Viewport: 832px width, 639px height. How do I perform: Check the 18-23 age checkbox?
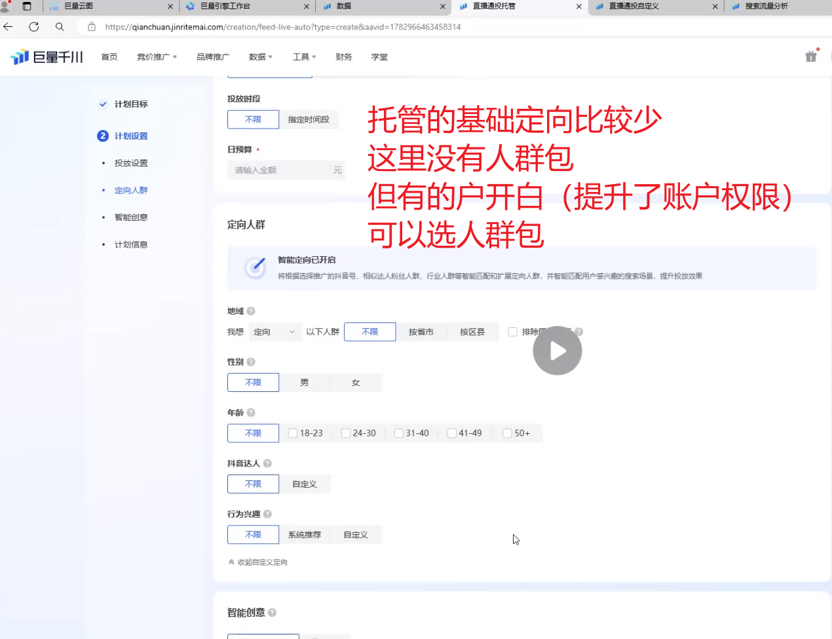(293, 433)
